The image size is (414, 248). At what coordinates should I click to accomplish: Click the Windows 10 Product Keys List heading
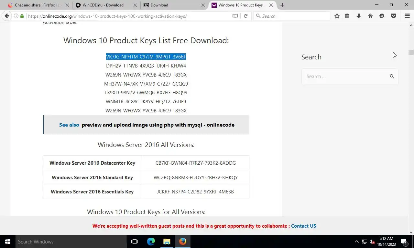pyautogui.click(x=146, y=41)
